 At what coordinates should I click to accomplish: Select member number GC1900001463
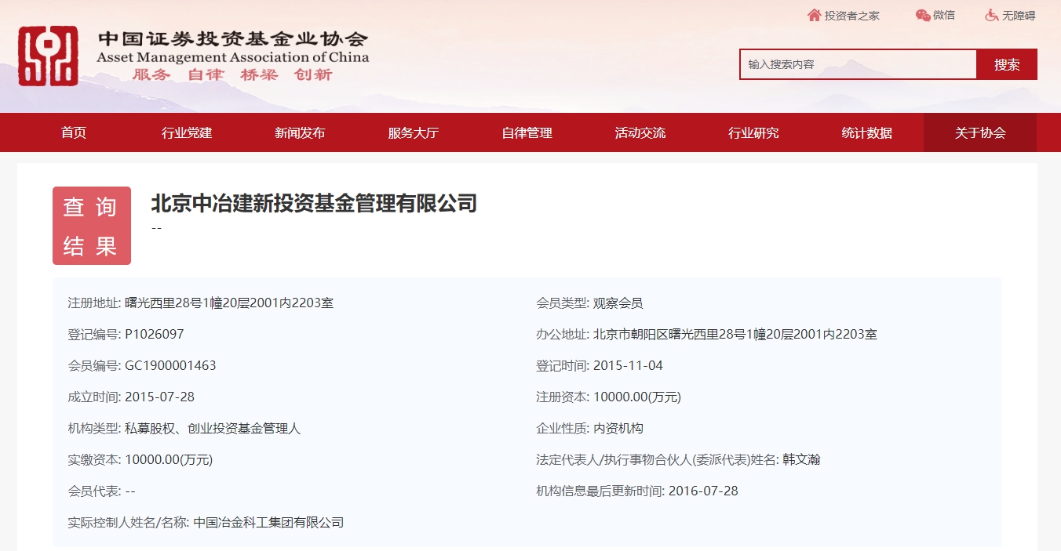170,366
